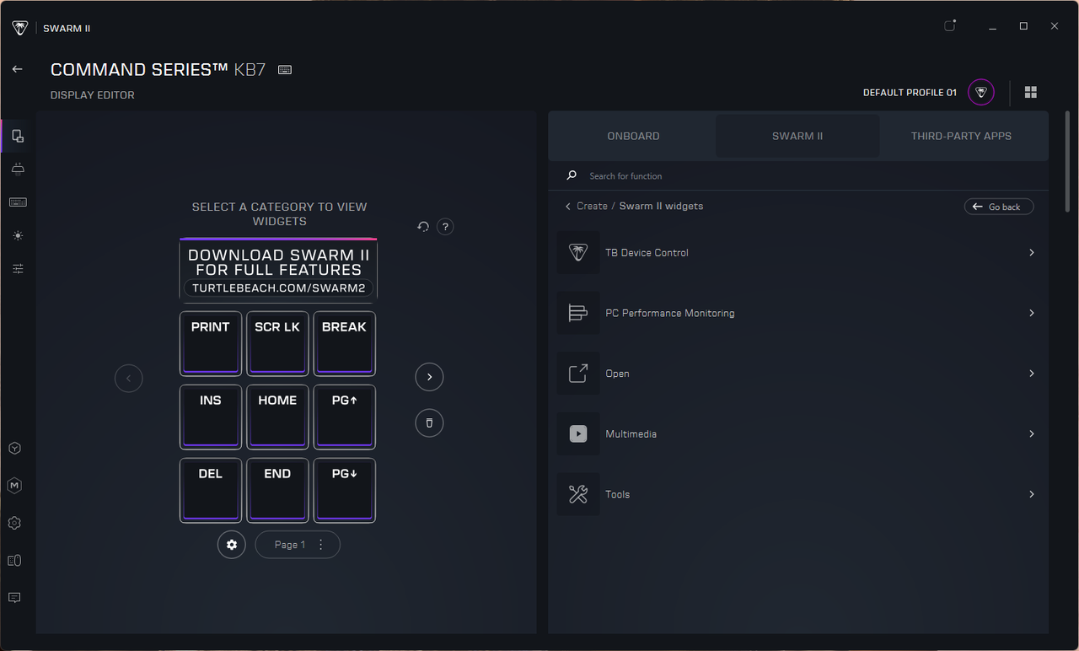Open the question mark help icon
The image size is (1079, 651).
[446, 226]
